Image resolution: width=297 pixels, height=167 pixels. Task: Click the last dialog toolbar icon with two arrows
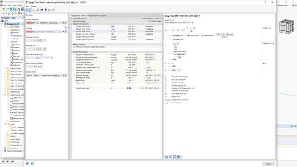click(53, 10)
